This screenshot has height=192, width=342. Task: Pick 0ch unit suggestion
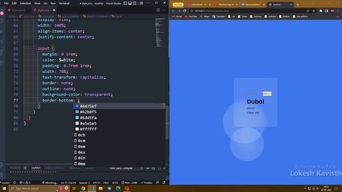click(119, 135)
